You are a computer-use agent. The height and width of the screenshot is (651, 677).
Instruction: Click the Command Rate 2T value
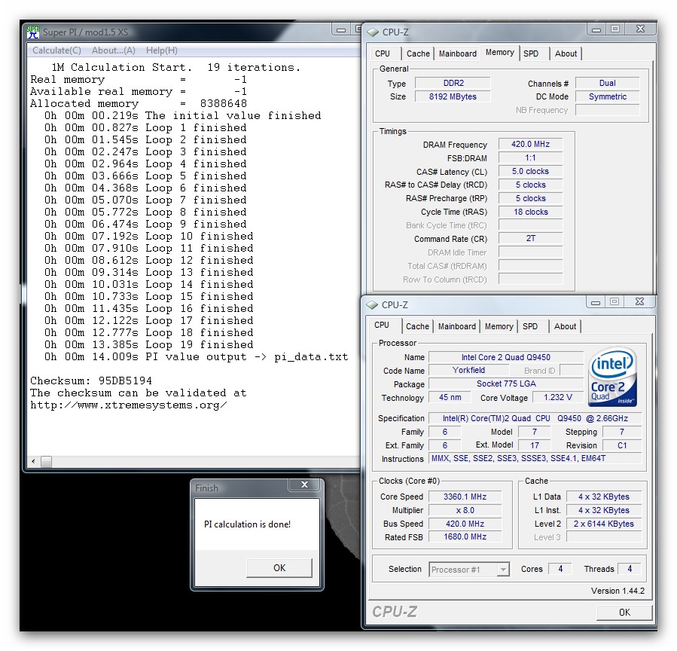(x=531, y=238)
